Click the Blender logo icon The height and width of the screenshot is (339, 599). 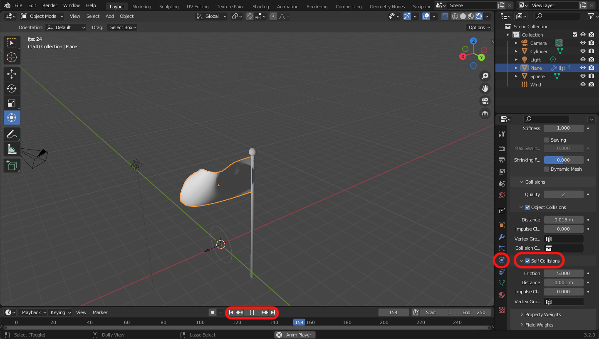pyautogui.click(x=7, y=5)
